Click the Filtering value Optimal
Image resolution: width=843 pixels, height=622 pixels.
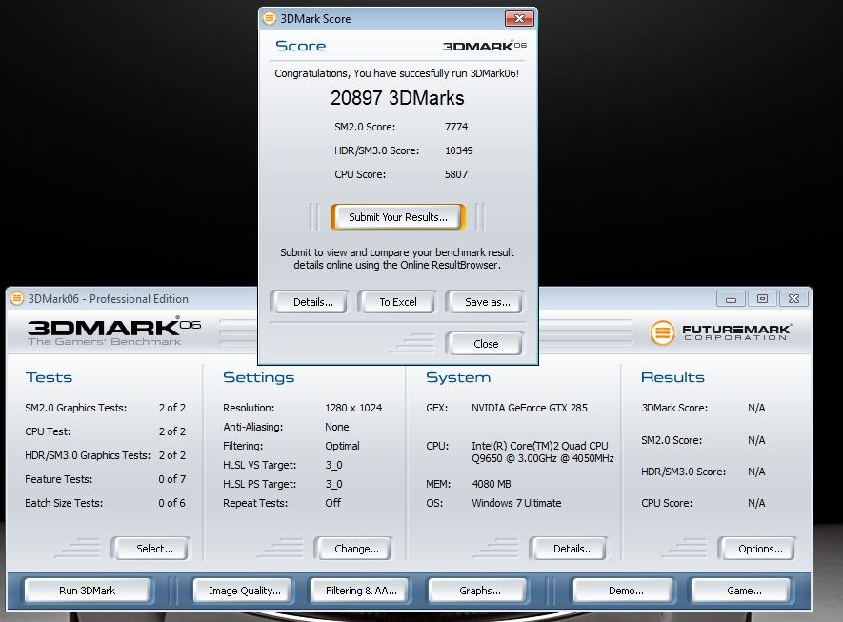tap(342, 446)
